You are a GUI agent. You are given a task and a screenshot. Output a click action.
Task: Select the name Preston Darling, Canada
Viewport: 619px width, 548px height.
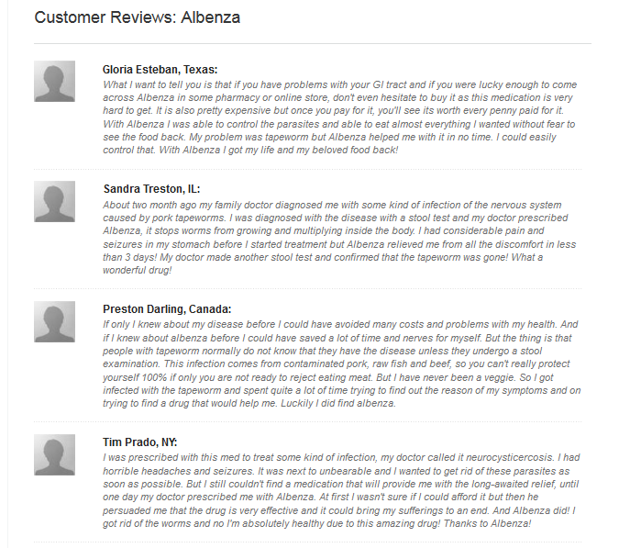point(167,309)
